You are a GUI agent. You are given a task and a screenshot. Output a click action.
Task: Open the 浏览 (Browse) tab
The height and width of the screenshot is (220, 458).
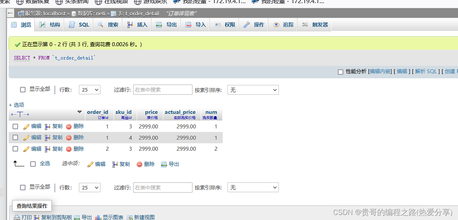(x=21, y=25)
